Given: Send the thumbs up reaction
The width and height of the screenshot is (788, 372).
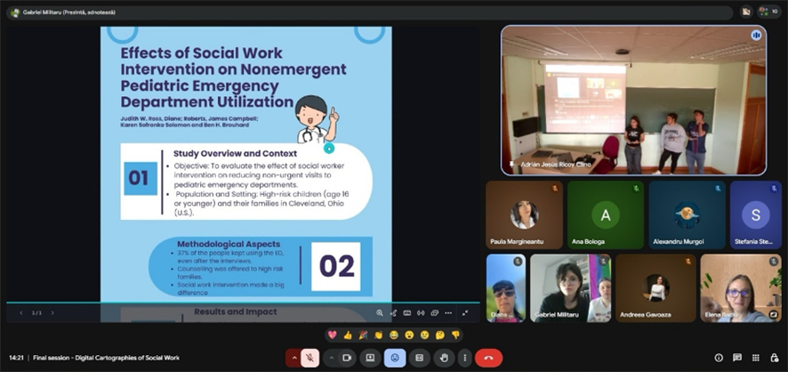Looking at the screenshot, I should click(x=347, y=335).
